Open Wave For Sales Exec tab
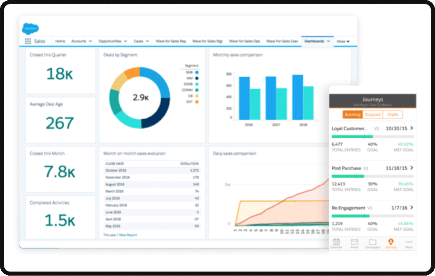435x276 pixels. tap(282, 41)
